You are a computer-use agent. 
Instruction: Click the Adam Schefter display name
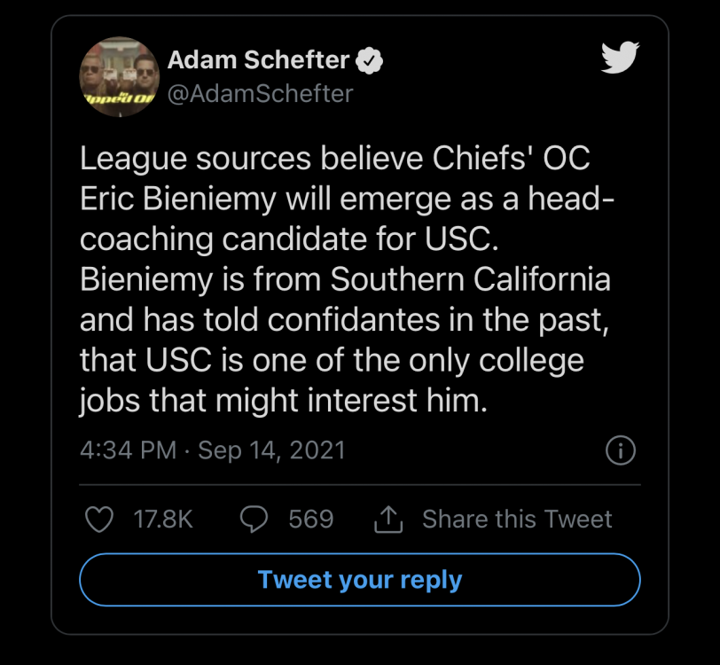tap(258, 60)
